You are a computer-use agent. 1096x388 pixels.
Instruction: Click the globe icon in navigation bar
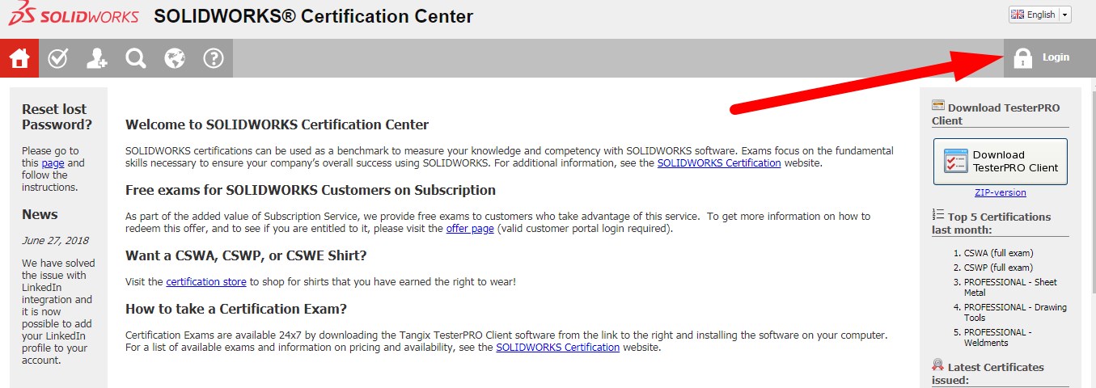click(175, 58)
